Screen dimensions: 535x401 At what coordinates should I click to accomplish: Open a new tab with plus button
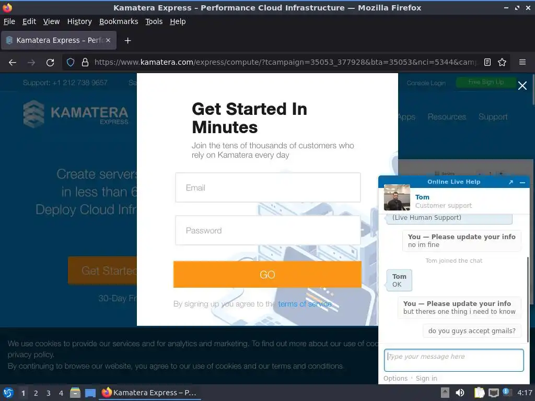127,41
